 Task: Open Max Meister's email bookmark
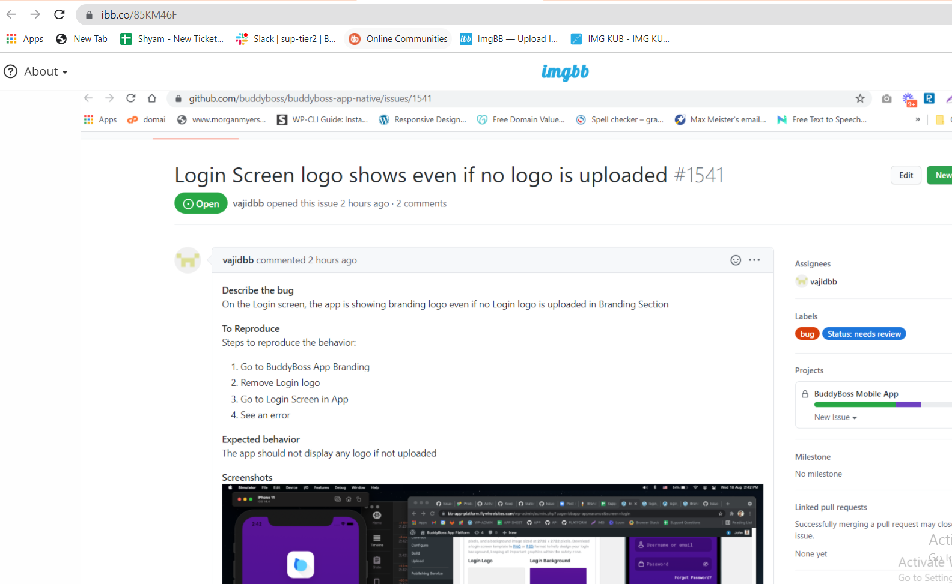pos(721,119)
